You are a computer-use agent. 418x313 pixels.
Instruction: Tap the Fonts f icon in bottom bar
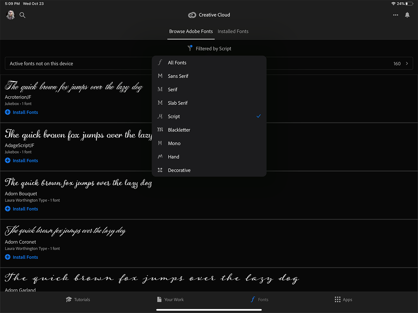tap(253, 299)
